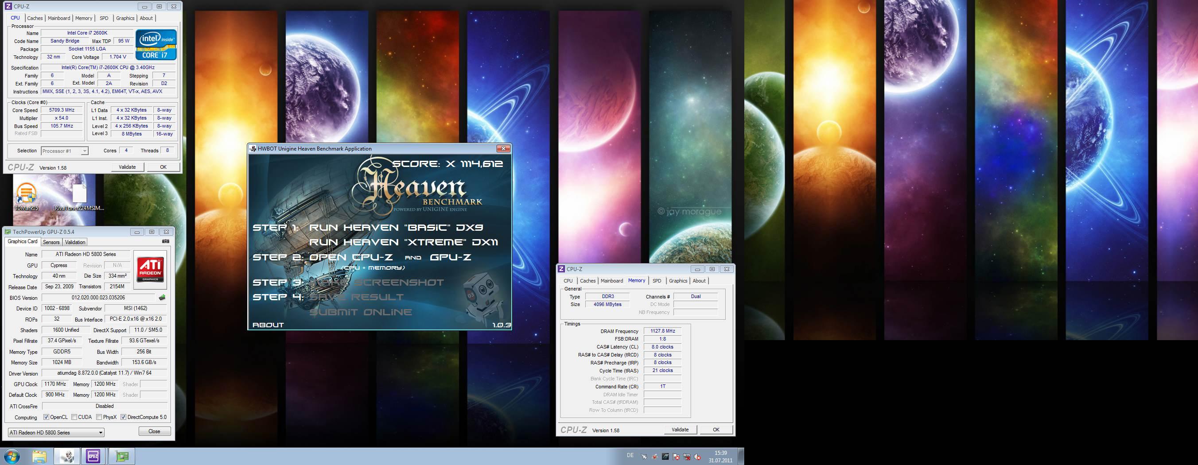Switch to the Sensors tab in GPU-Z
1198x465 pixels.
point(51,242)
